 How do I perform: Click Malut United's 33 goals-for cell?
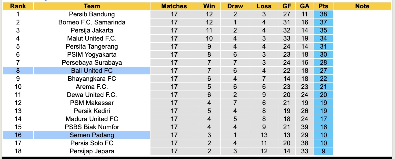[x=287, y=38]
